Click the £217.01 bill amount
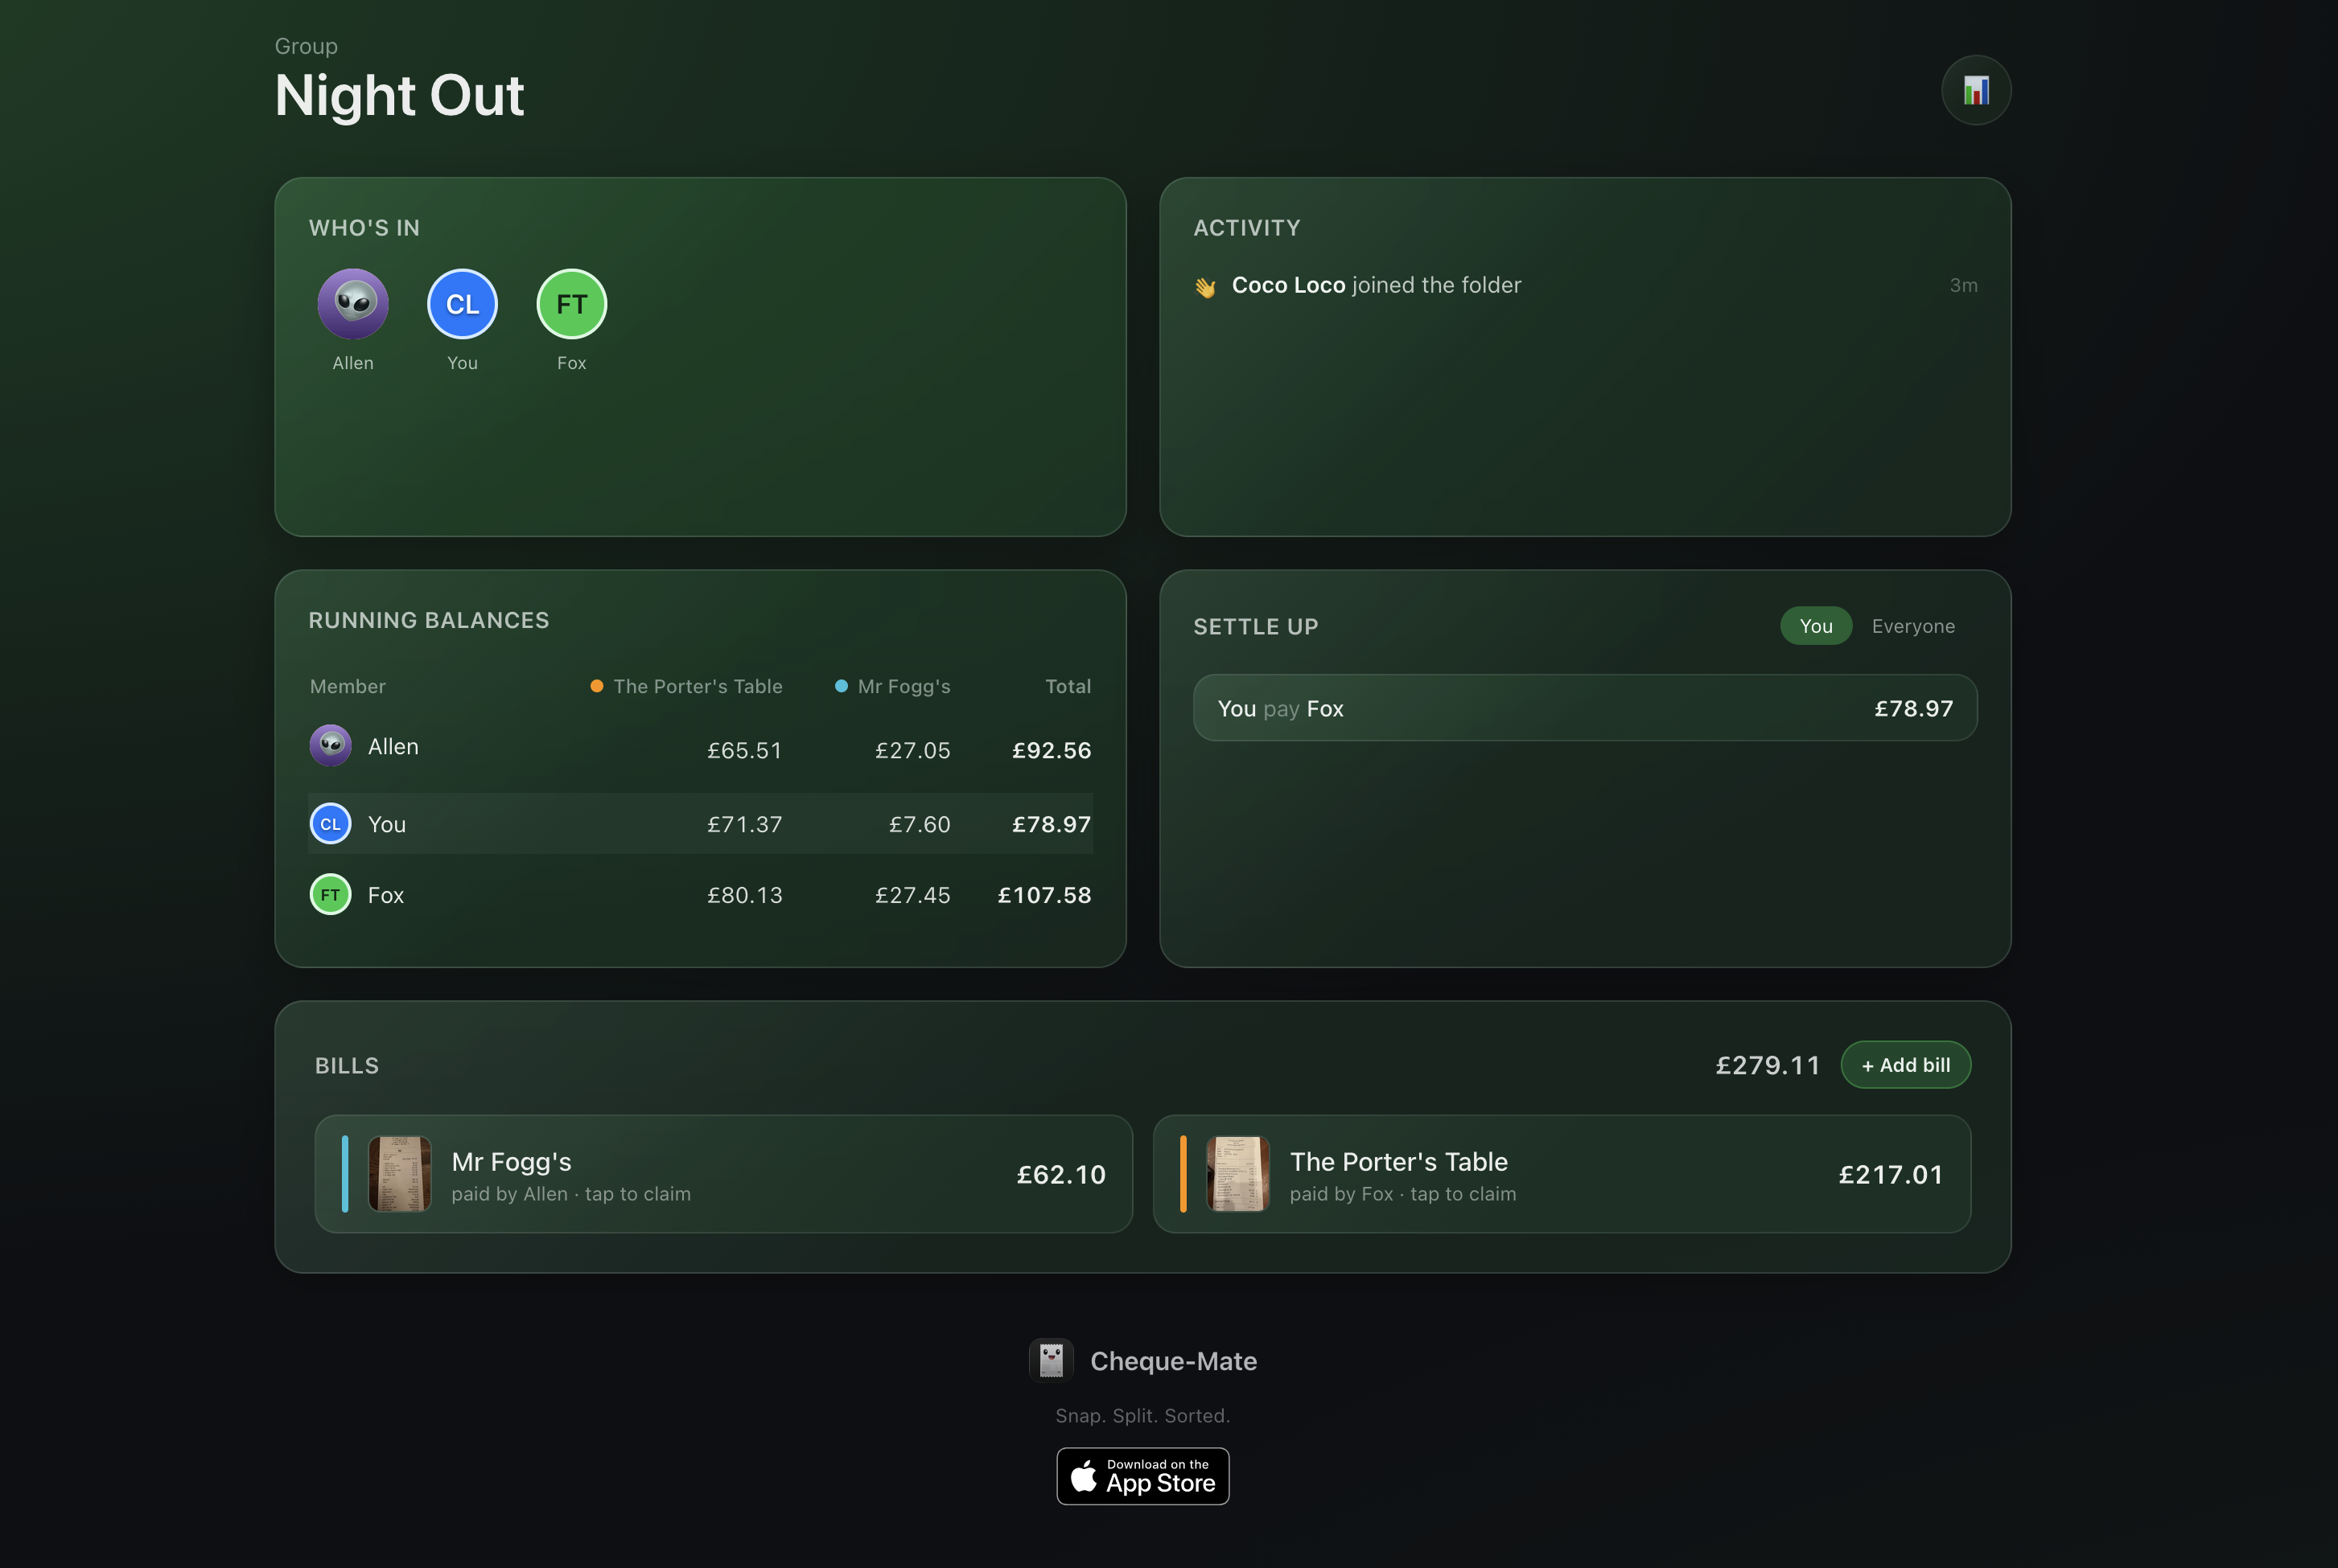 pos(1891,1174)
